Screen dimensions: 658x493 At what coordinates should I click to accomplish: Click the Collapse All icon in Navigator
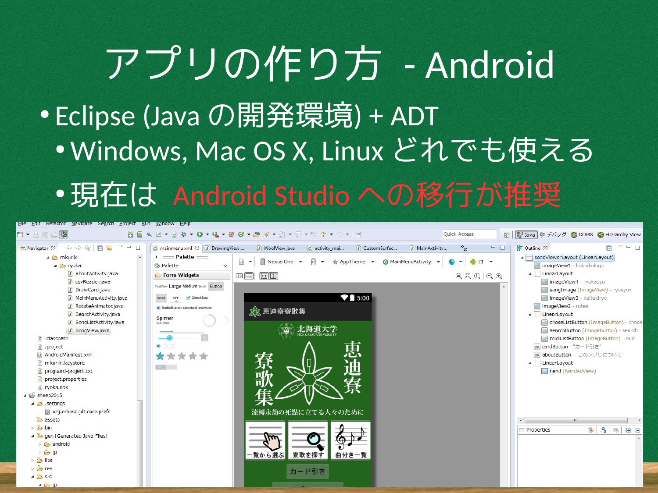tap(100, 248)
